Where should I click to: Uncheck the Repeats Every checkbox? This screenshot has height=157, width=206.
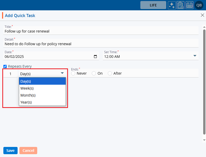(x=5, y=66)
